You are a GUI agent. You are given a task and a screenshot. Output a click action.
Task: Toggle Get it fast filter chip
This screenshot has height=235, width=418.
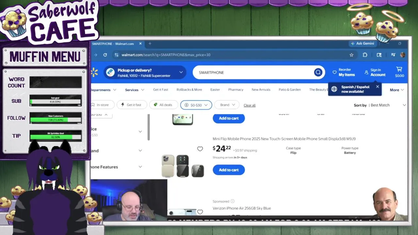[x=131, y=105]
